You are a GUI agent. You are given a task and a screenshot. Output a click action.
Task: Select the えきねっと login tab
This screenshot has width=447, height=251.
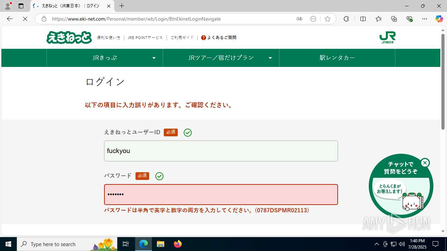click(72, 6)
